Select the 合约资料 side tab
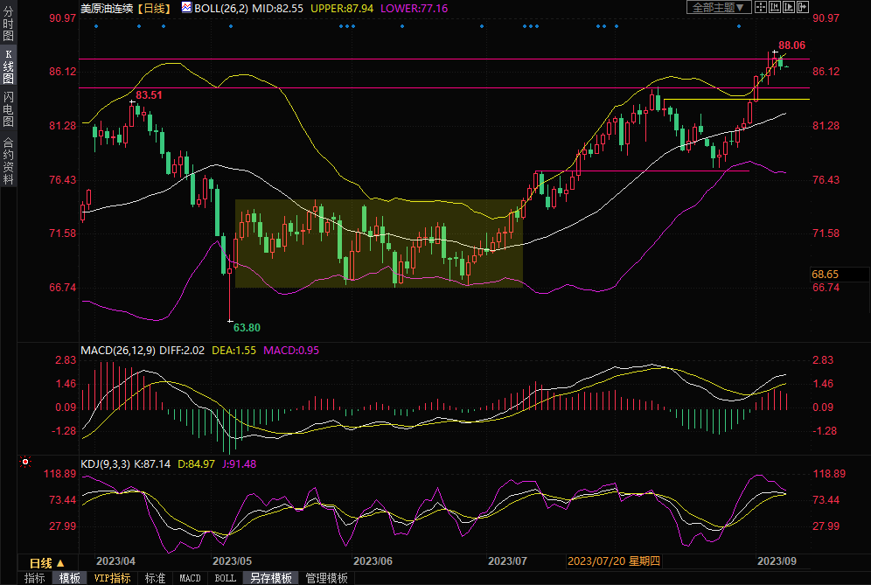 click(8, 161)
